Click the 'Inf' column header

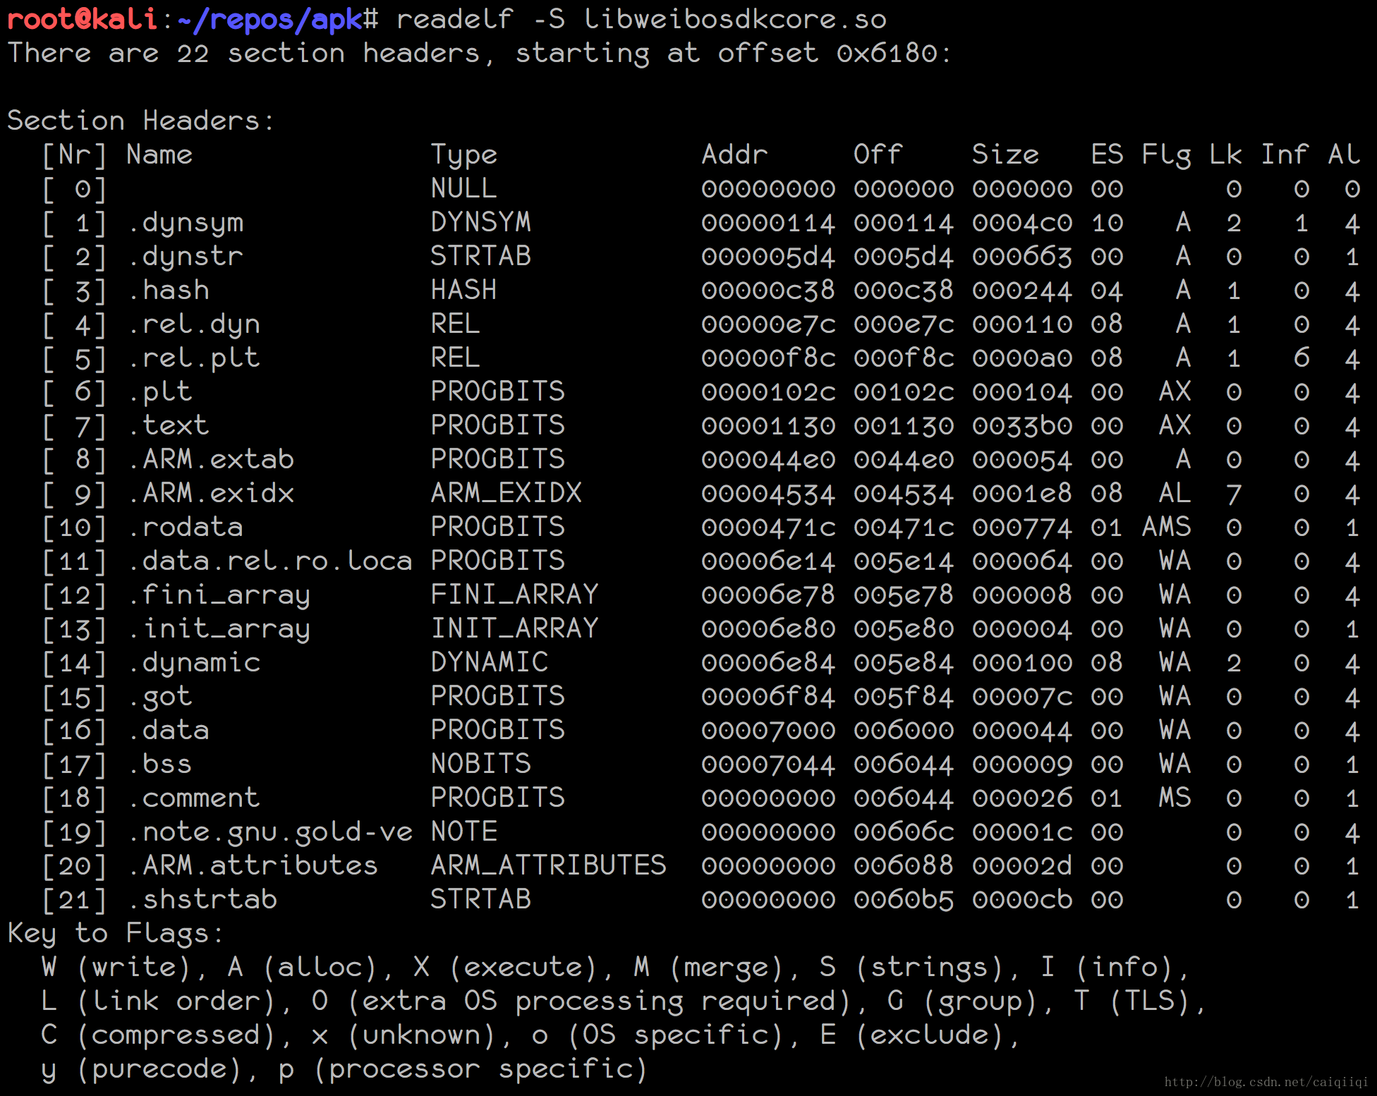click(x=1285, y=154)
